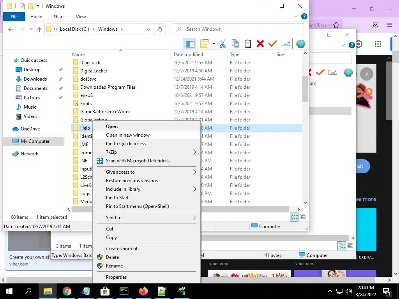Image resolution: width=399 pixels, height=299 pixels.
Task: Click the blue Help question mark icon
Action: point(304,16)
